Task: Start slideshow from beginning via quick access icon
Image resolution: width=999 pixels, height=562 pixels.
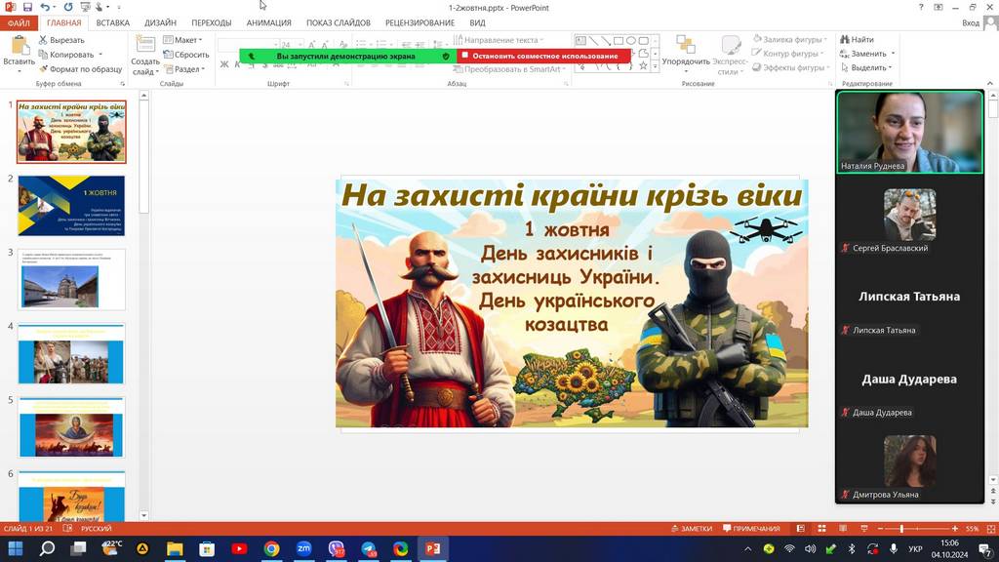Action: pyautogui.click(x=84, y=7)
